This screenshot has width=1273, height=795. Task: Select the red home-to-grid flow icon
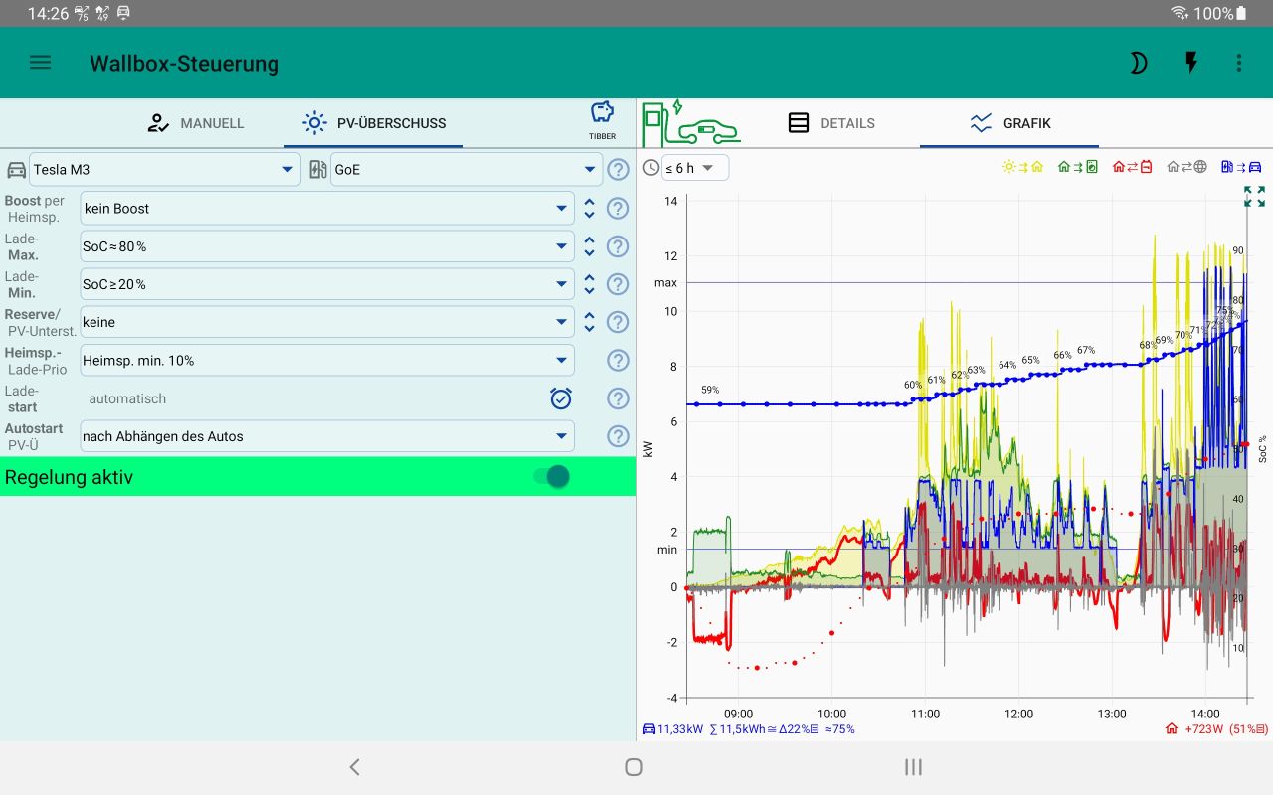coord(1134,166)
